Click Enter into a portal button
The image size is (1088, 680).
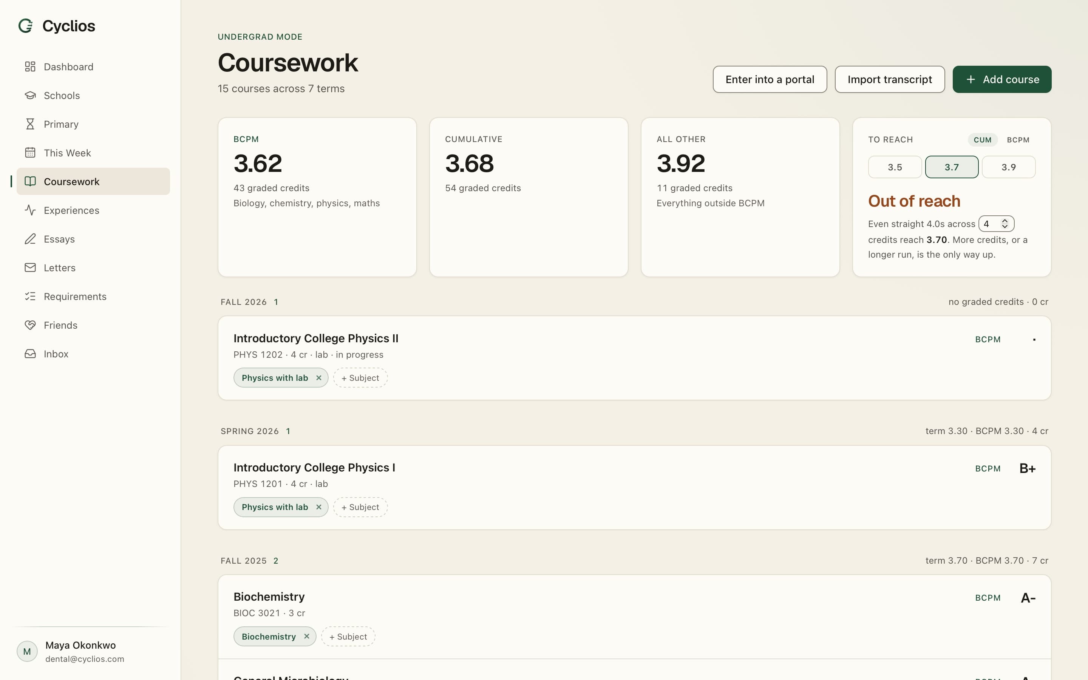(770, 79)
